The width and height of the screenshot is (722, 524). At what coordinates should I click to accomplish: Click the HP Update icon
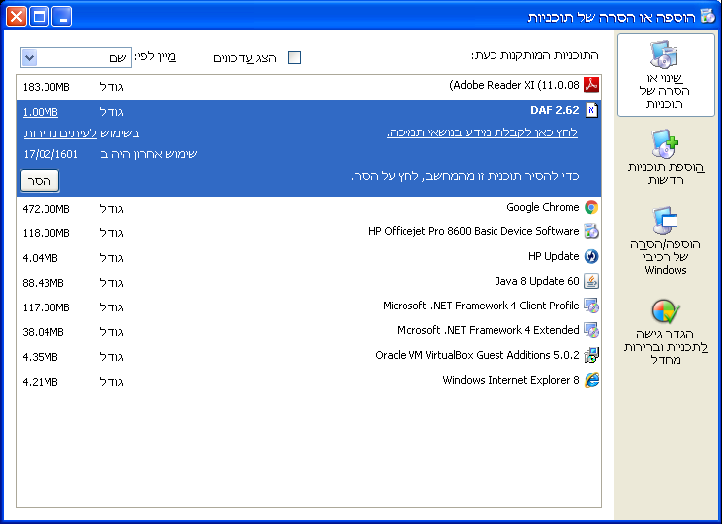pyautogui.click(x=591, y=256)
